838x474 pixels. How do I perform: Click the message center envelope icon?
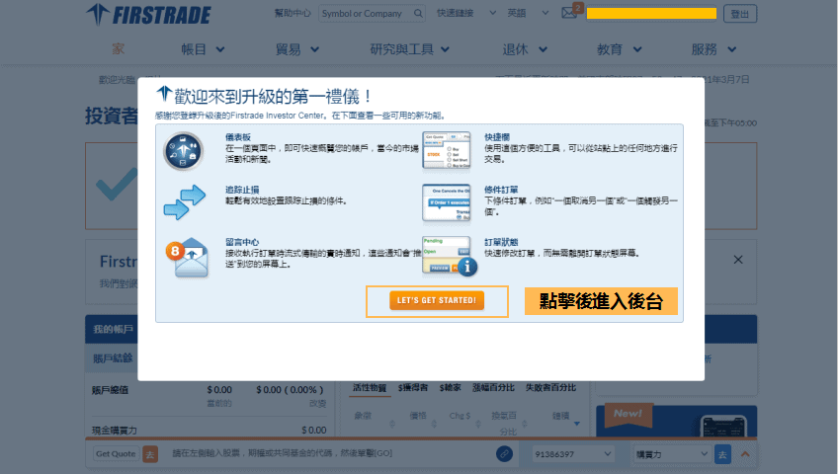(x=187, y=259)
